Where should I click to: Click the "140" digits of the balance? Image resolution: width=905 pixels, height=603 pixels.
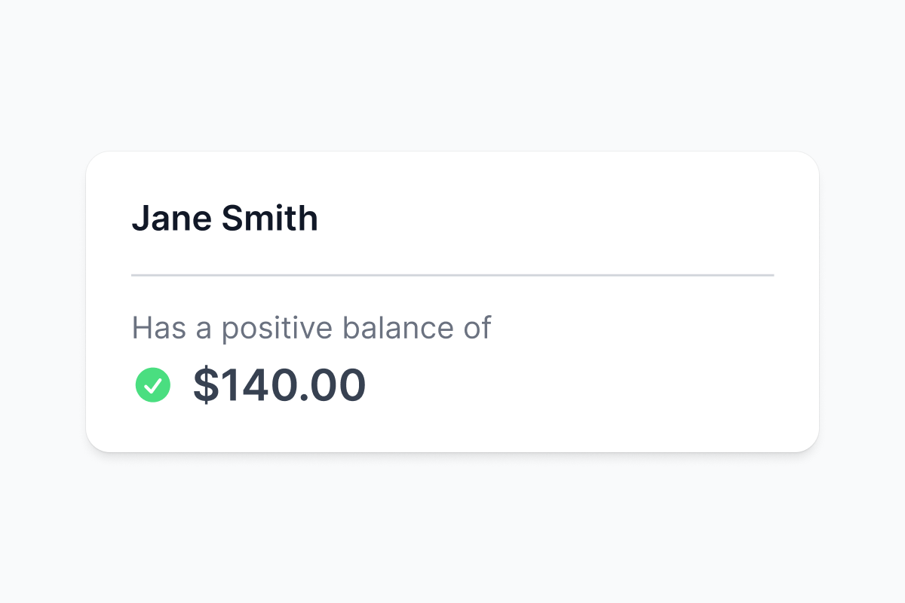pyautogui.click(x=258, y=385)
